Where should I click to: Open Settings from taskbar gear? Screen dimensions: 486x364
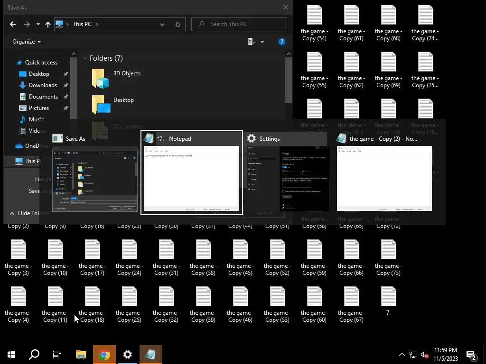click(128, 355)
